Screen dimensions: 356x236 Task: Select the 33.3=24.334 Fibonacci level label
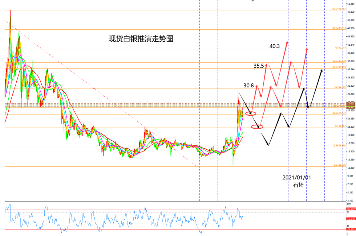tap(339, 113)
